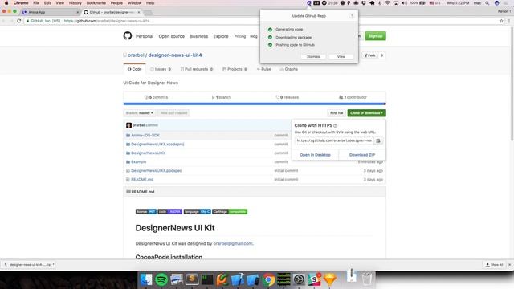Click the GitHub Octocat logo

(128, 35)
